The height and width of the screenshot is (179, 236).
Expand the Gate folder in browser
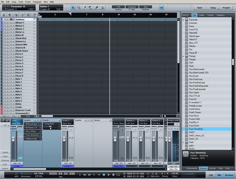183,142
